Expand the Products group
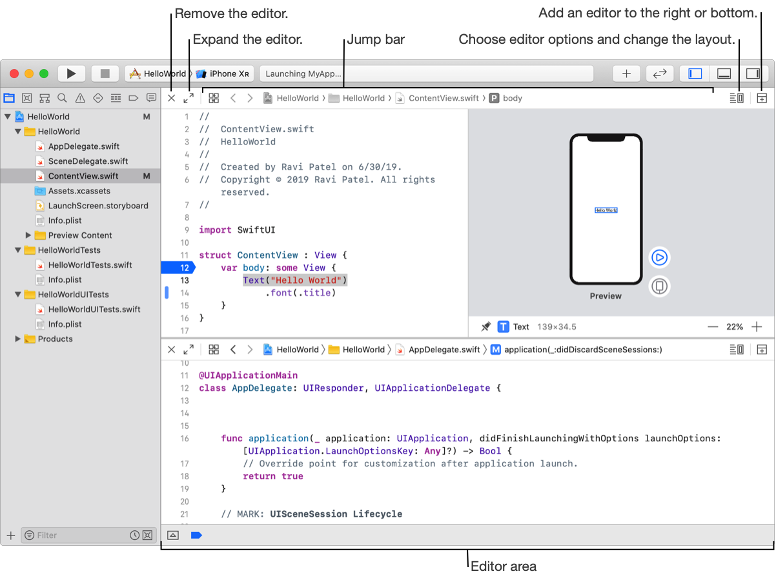The width and height of the screenshot is (776, 578). [18, 339]
